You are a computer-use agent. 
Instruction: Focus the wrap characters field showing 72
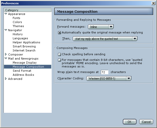(105, 72)
